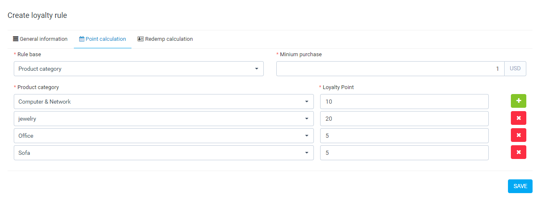Viewport: 538px width, 206px height.
Task: Expand the Office product category dropdown
Action: click(164, 136)
